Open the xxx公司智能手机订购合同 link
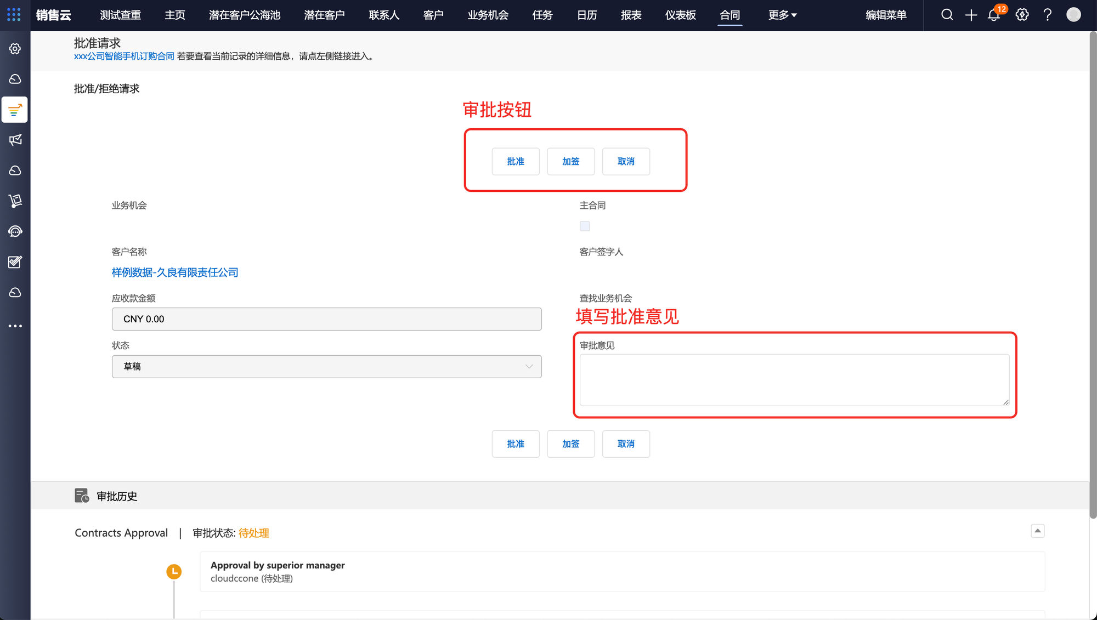 [124, 56]
